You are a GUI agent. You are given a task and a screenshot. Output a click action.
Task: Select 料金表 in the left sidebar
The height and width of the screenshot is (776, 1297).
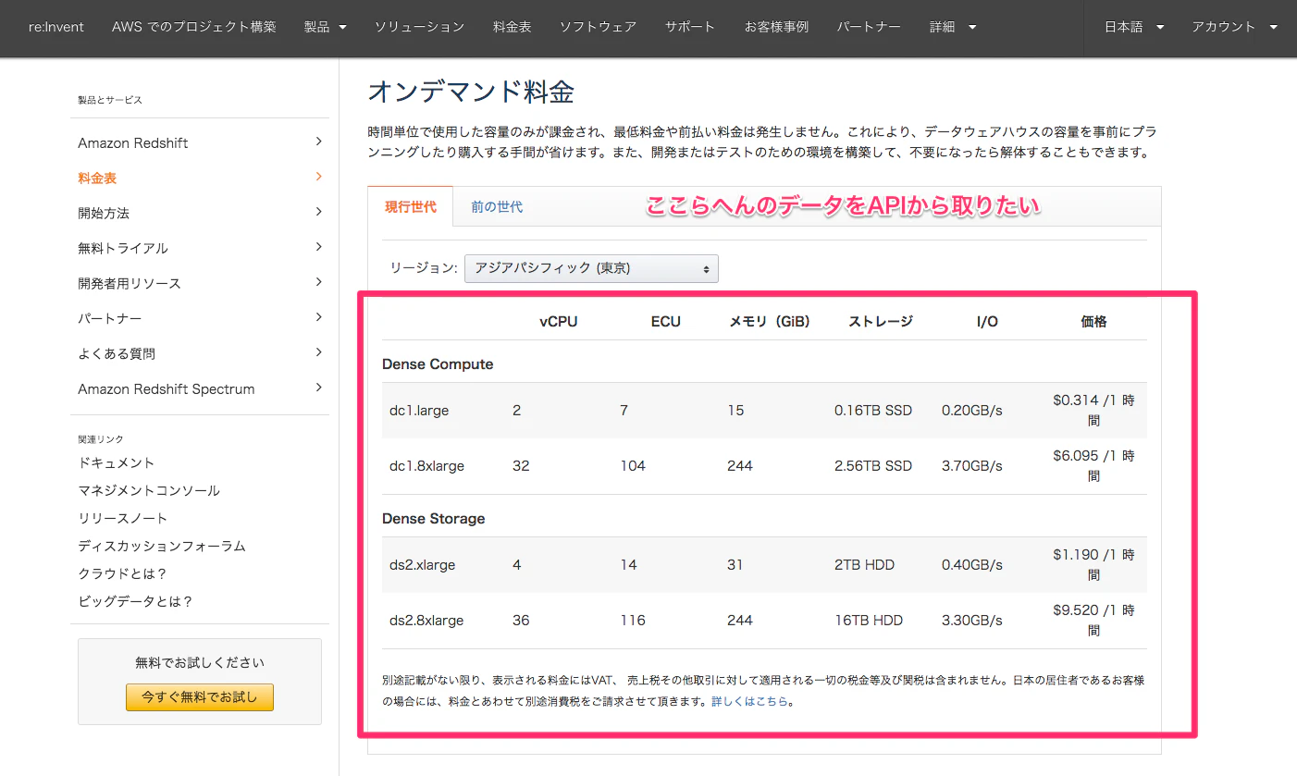click(96, 178)
